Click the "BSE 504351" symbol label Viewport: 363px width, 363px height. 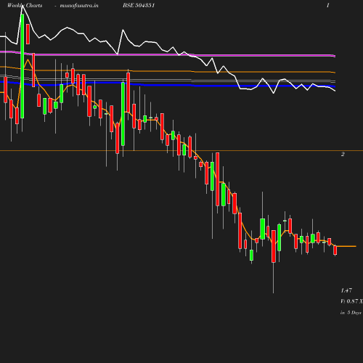(139, 5)
